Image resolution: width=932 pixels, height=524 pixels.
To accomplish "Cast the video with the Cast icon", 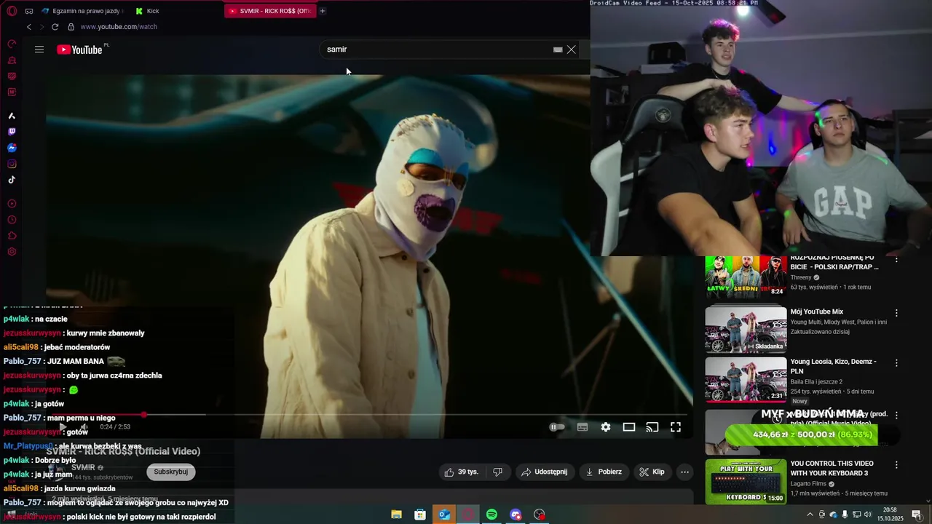I will pos(652,427).
